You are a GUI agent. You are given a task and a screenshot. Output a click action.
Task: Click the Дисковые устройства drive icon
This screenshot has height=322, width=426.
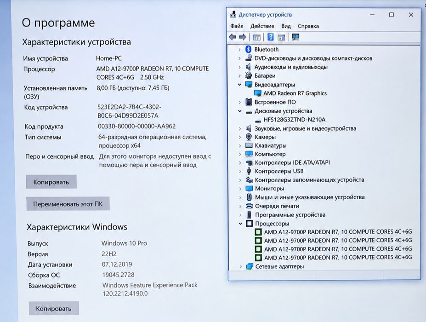click(249, 111)
